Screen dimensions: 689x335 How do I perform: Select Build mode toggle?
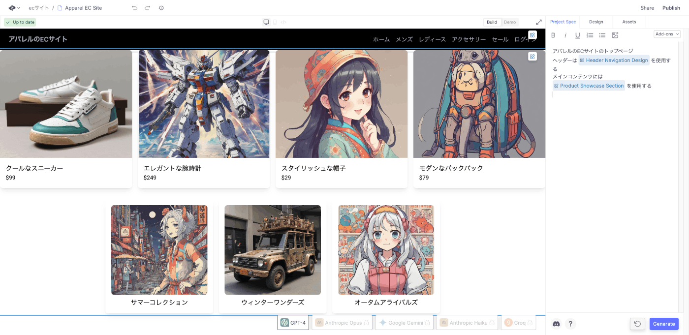pos(492,22)
